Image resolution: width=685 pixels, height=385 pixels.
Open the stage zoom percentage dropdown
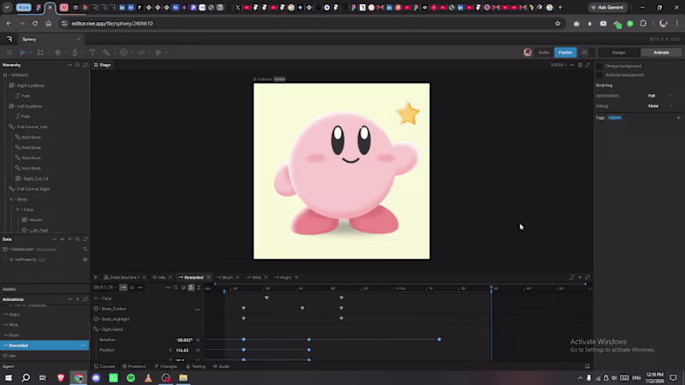tap(559, 65)
